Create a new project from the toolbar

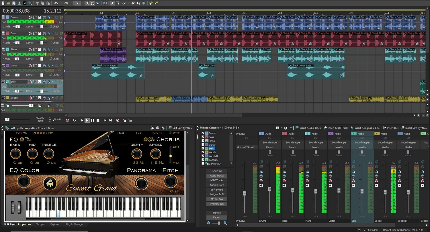click(3, 3)
